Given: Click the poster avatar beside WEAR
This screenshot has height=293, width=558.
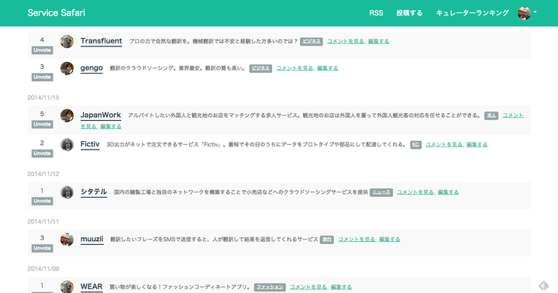Looking at the screenshot, I should tap(67, 287).
